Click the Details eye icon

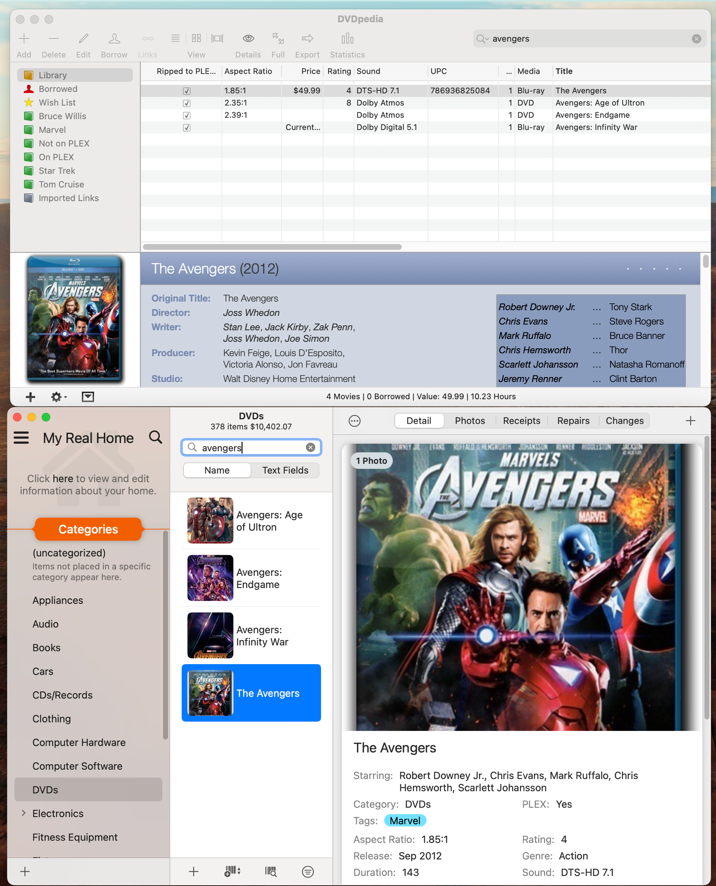tap(248, 39)
